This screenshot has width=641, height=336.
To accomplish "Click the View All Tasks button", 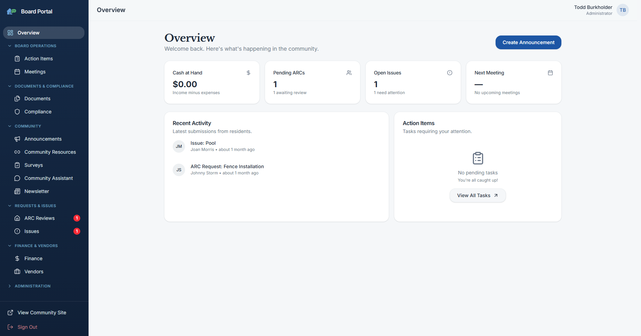I will point(477,195).
